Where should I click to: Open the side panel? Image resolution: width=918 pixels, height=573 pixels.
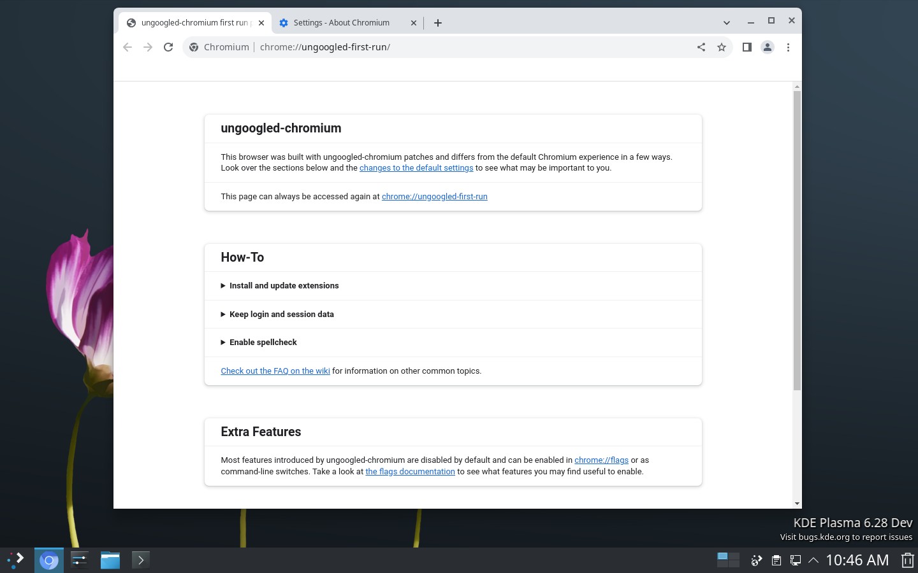pos(747,47)
